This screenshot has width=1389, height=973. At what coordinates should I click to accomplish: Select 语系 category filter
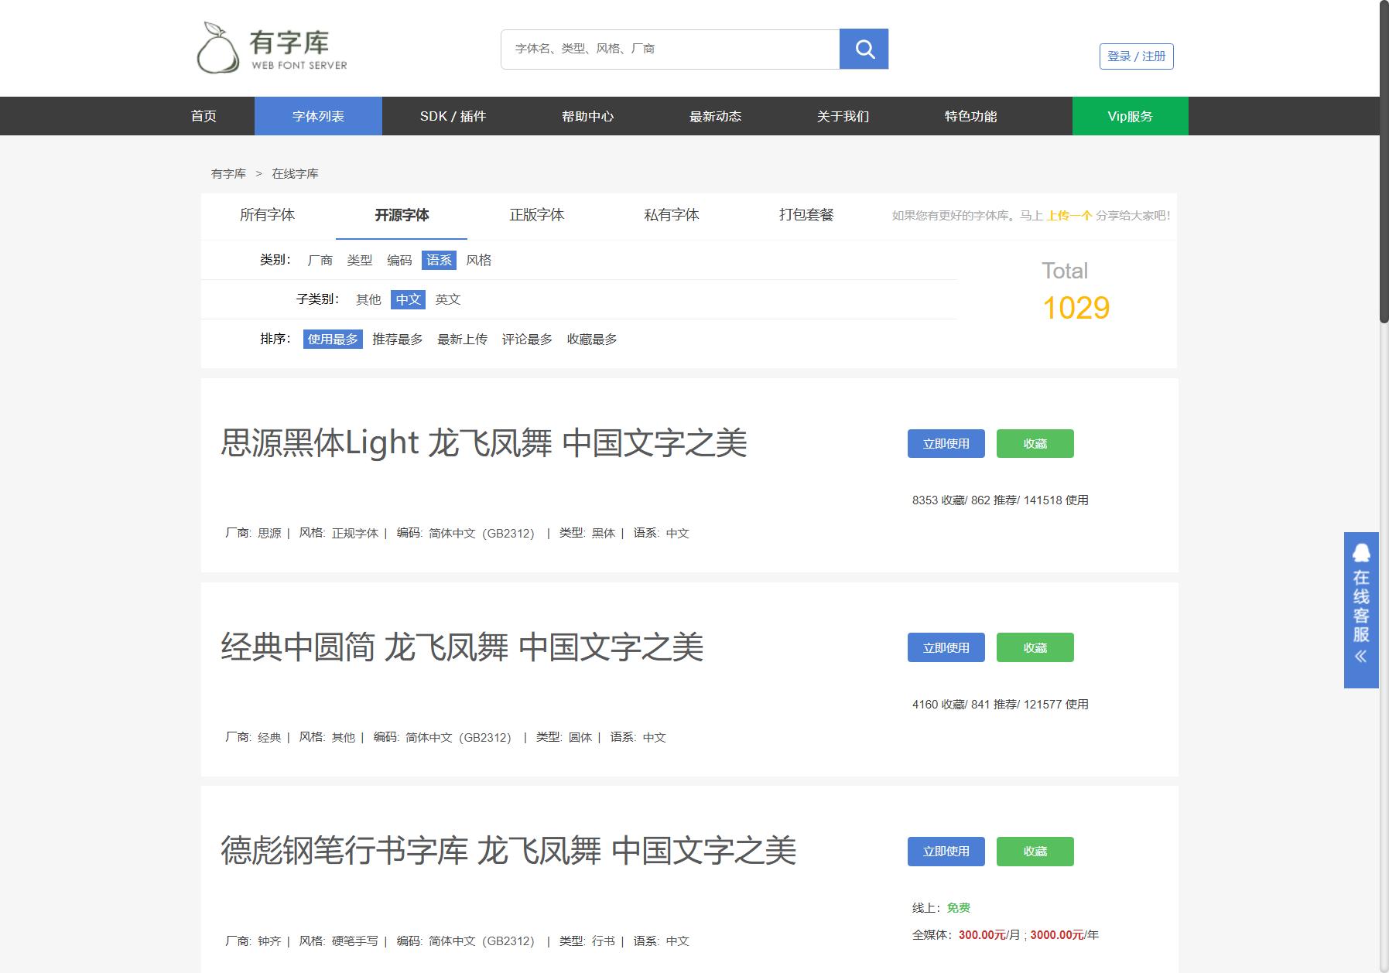pos(439,260)
